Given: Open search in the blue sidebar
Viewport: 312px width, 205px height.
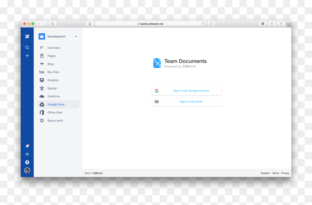Looking at the screenshot, I should pos(27,48).
